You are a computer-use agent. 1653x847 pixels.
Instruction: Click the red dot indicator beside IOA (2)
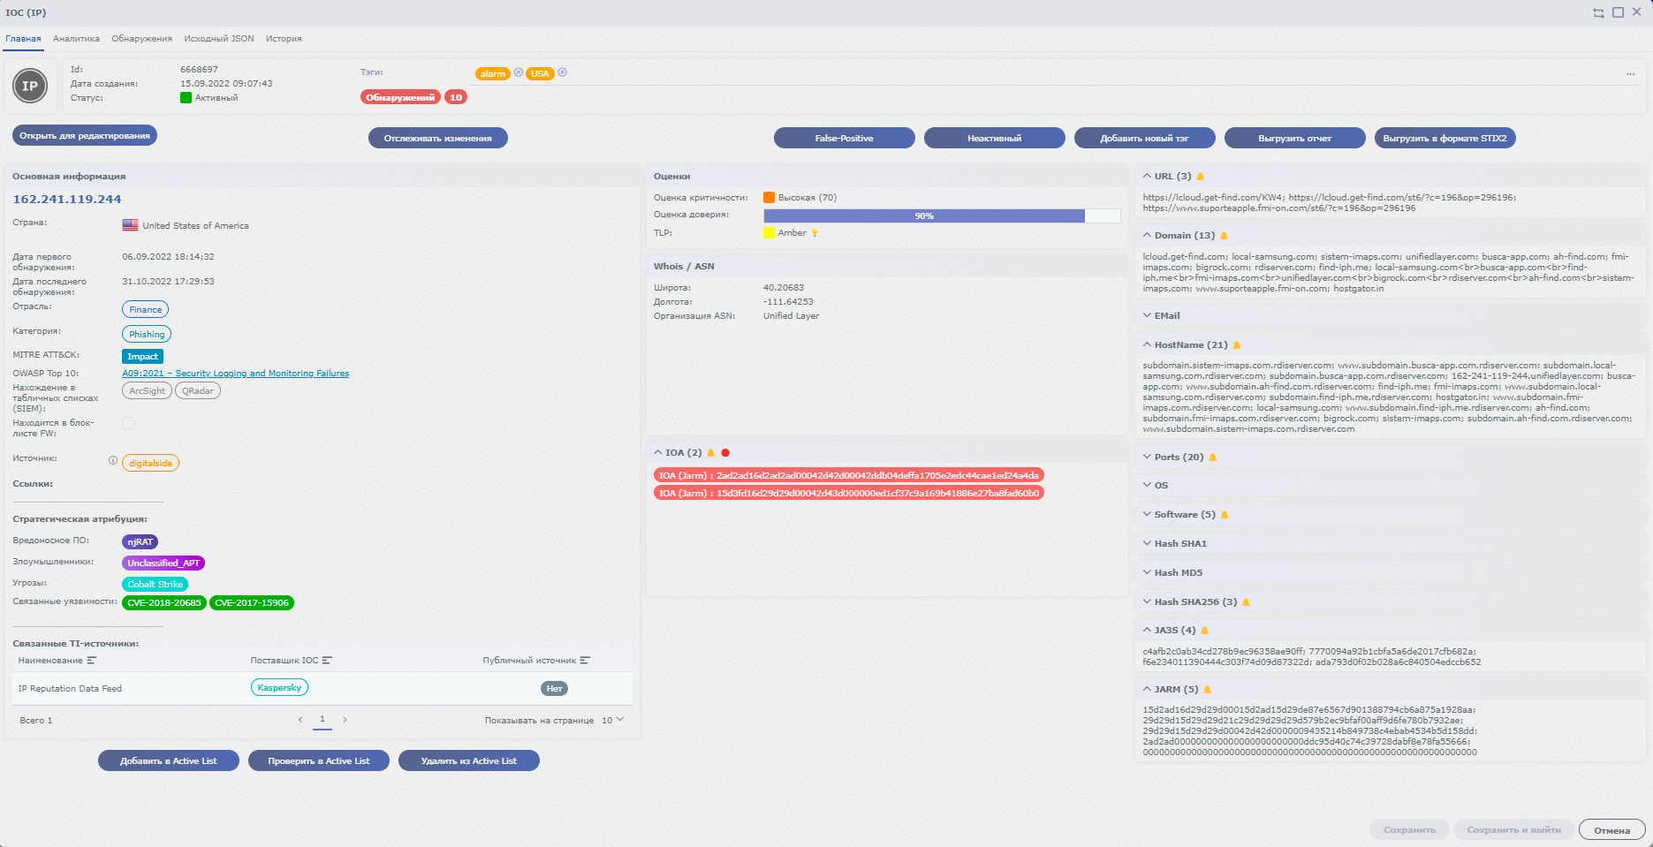725,453
